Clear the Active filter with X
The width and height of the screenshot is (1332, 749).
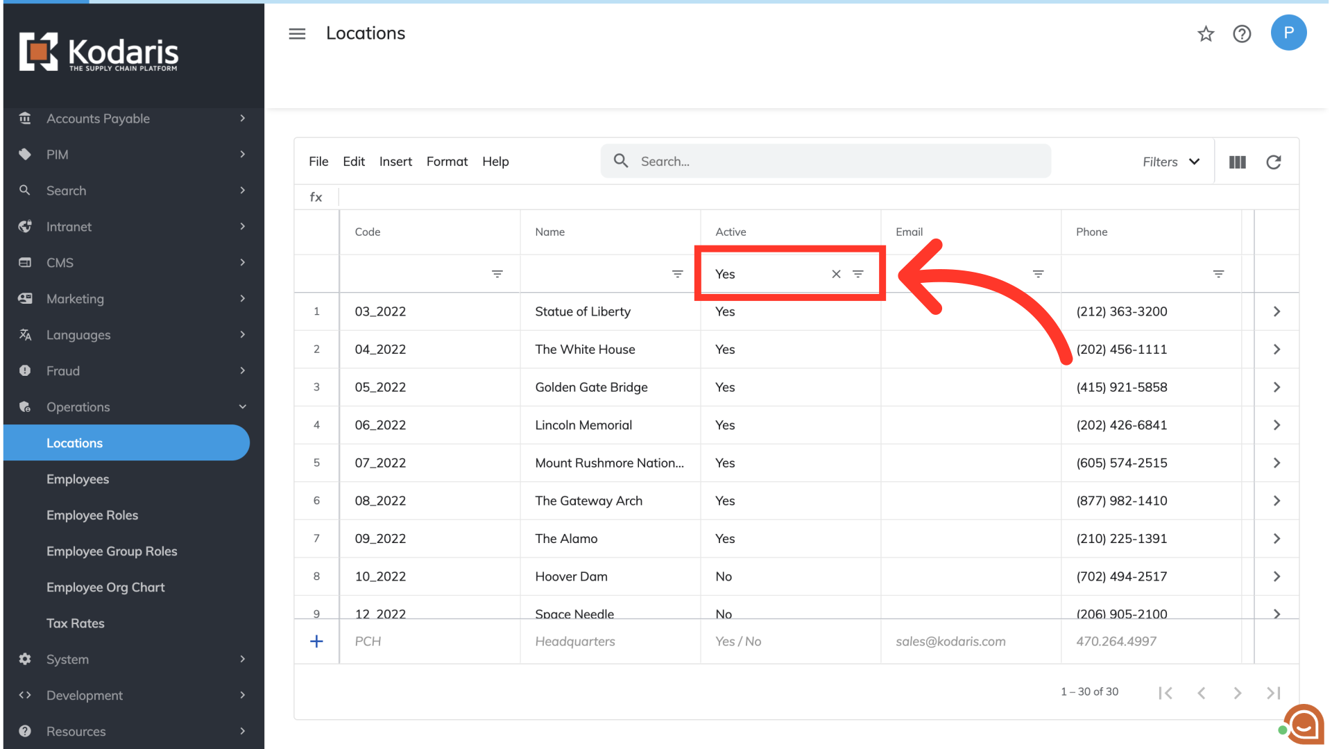click(x=836, y=274)
